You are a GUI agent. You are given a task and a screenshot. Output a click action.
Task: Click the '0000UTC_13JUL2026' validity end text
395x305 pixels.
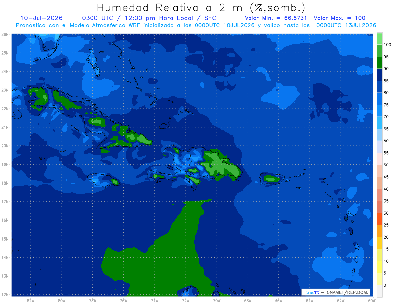click(x=346, y=25)
